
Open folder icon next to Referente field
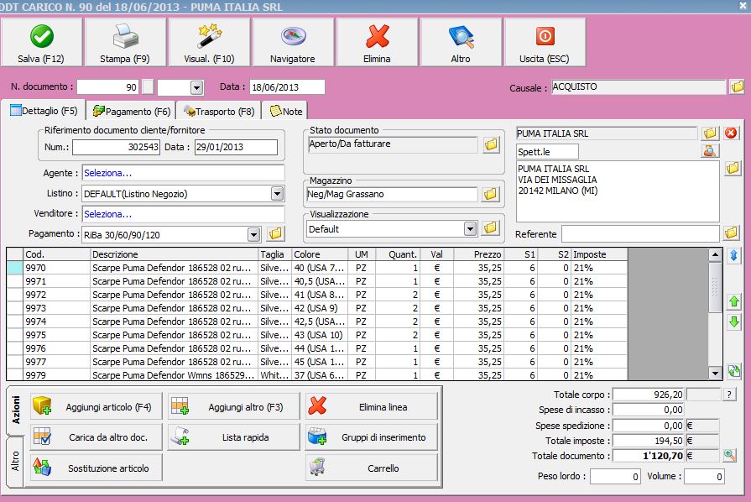coord(732,233)
